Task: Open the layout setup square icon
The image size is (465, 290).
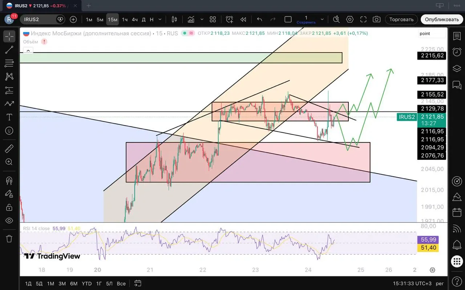Action: 288,19
